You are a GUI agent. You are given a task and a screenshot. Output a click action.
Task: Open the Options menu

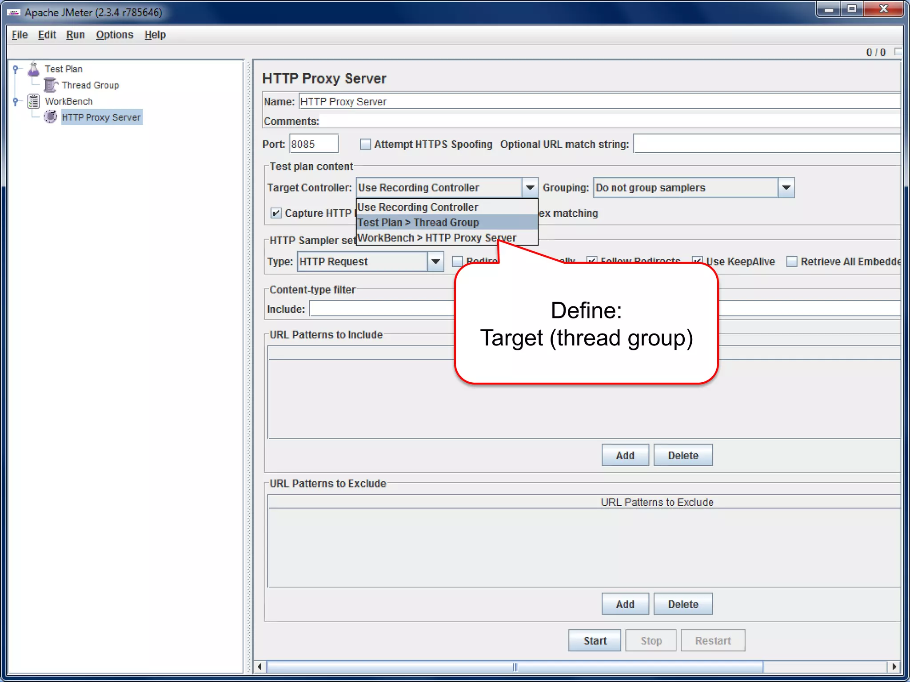click(114, 35)
